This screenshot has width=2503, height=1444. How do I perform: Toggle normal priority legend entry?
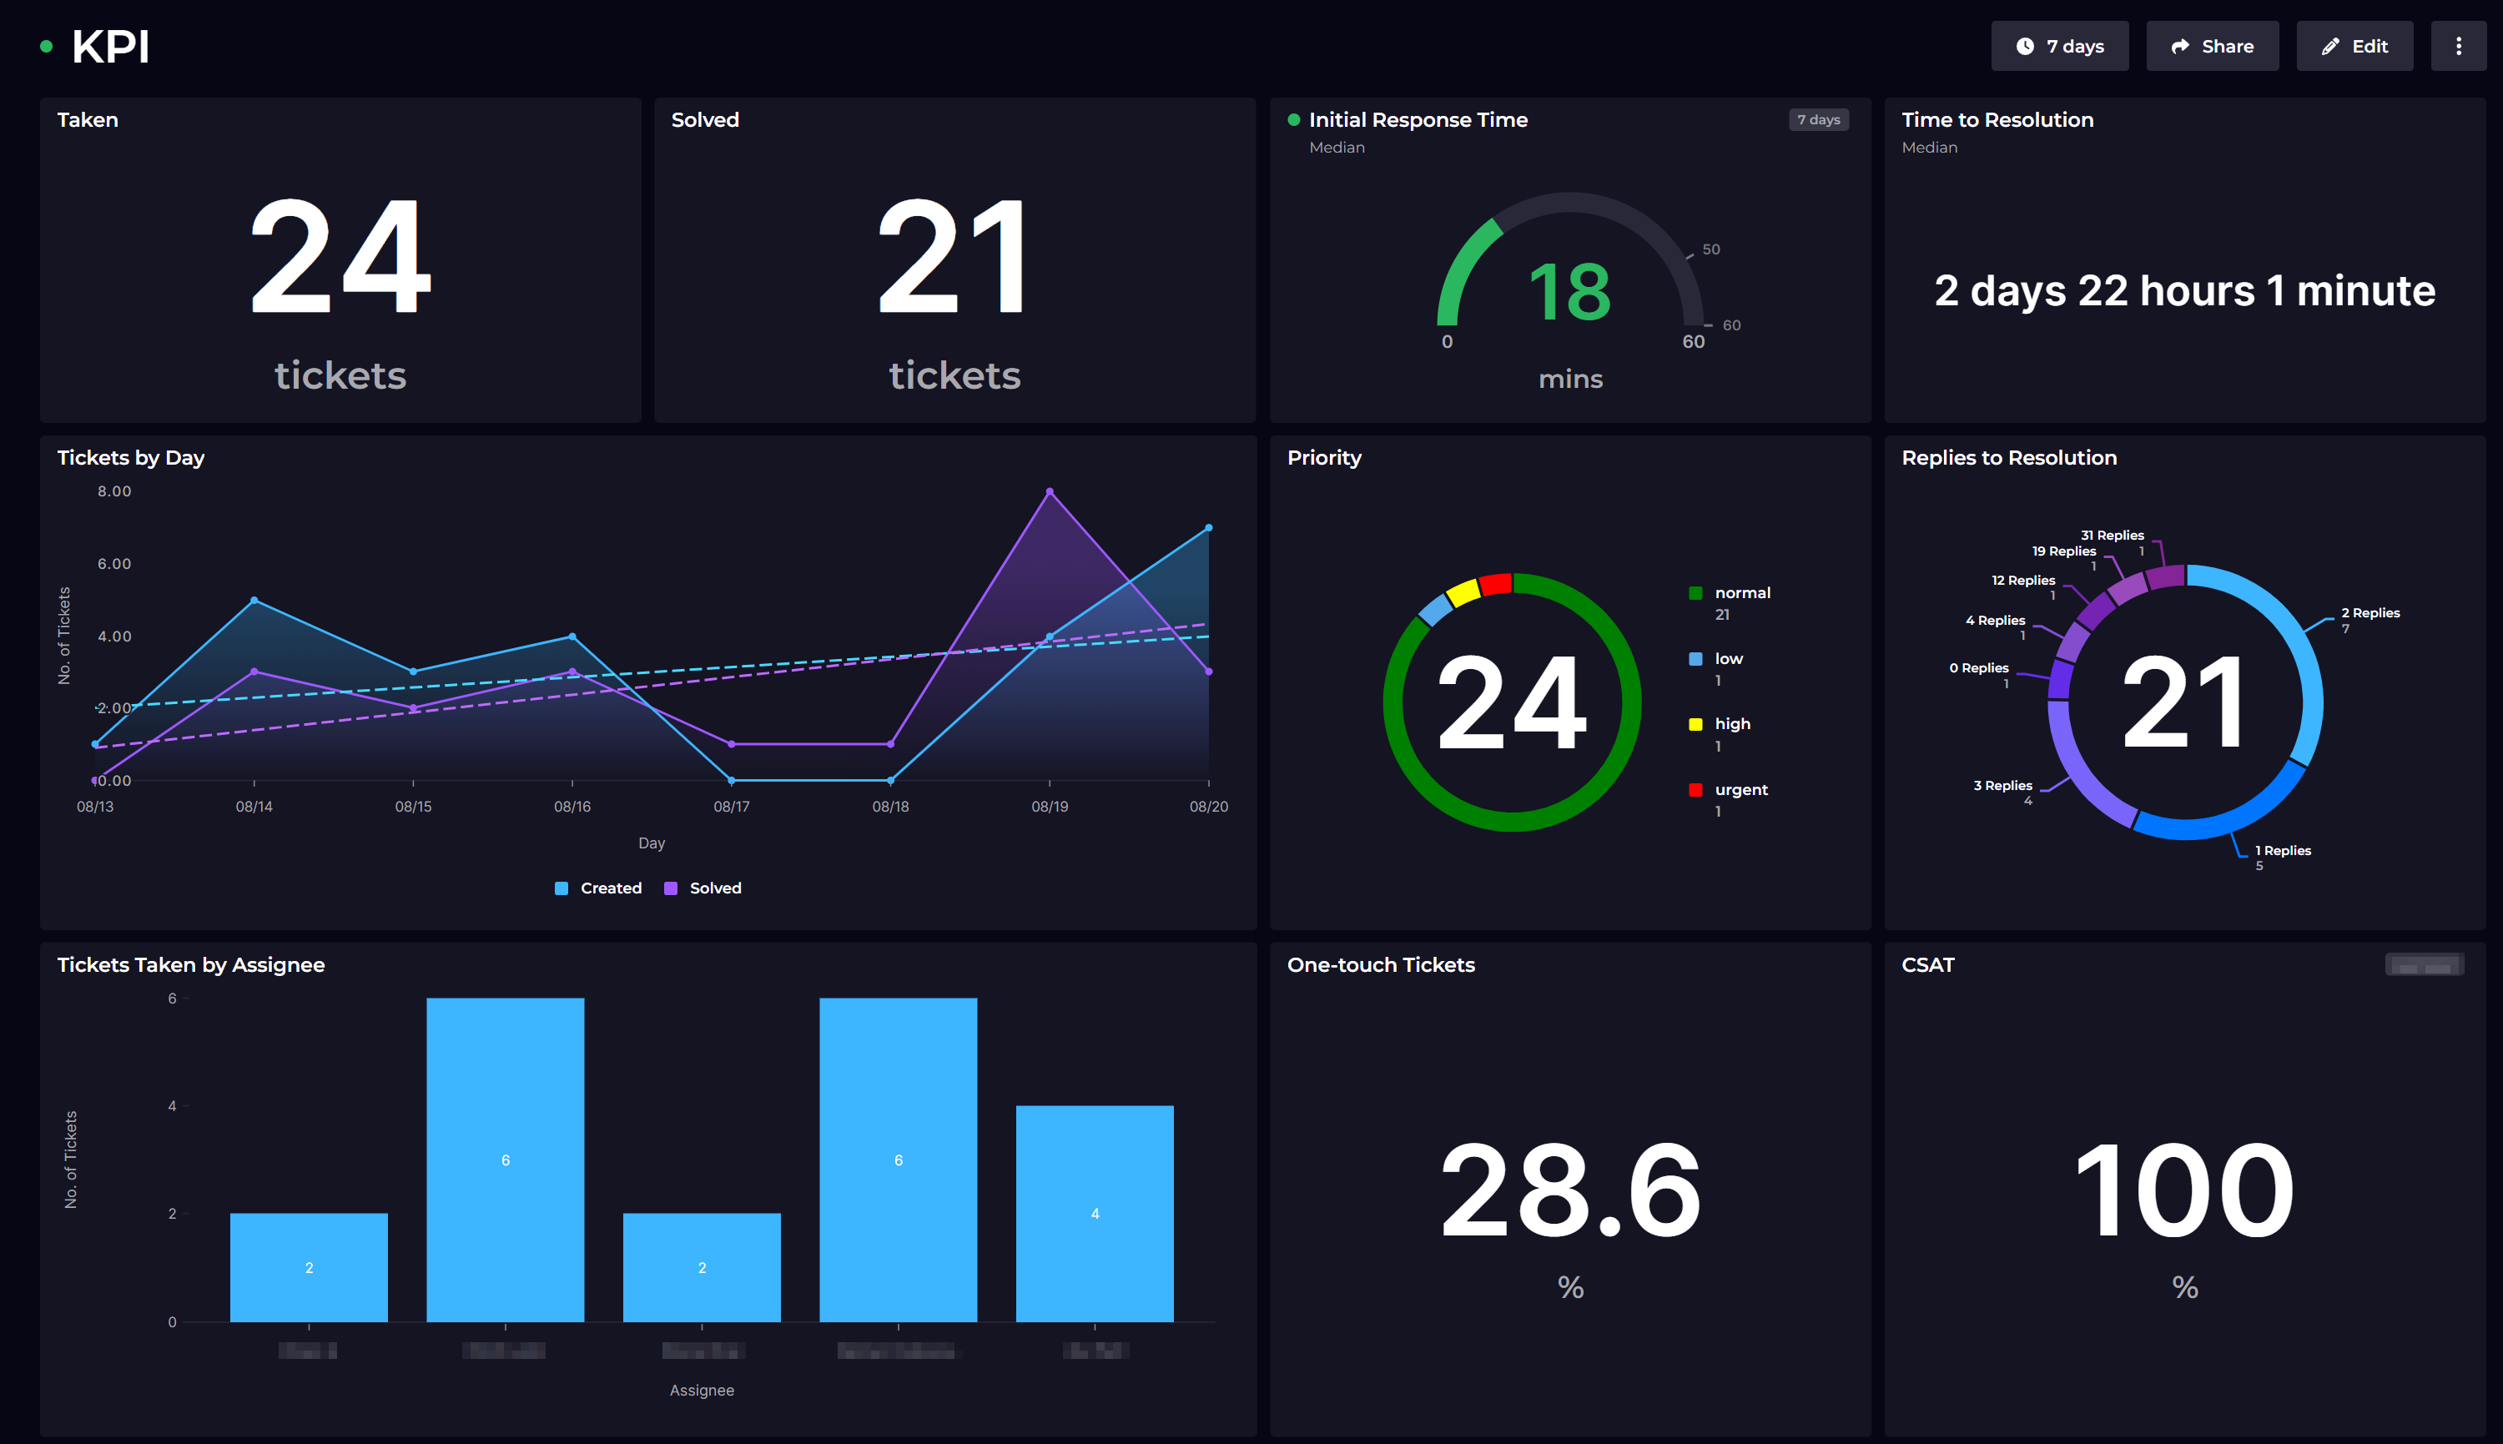coord(1741,593)
